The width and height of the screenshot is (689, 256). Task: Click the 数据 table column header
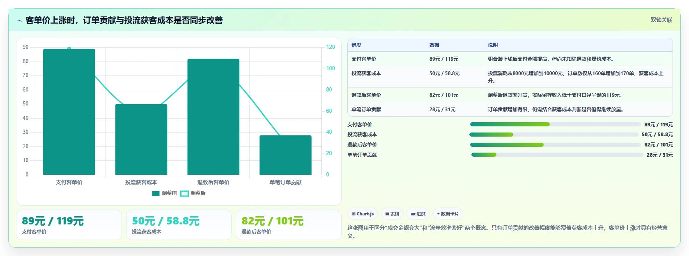point(434,45)
